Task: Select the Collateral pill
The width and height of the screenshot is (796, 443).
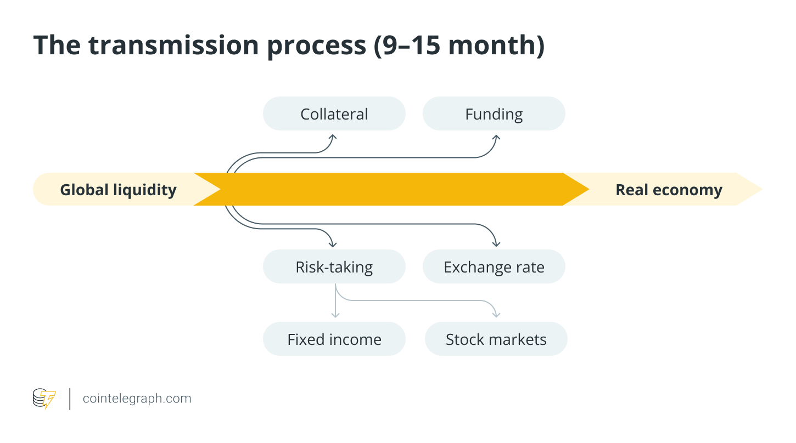Action: [334, 114]
